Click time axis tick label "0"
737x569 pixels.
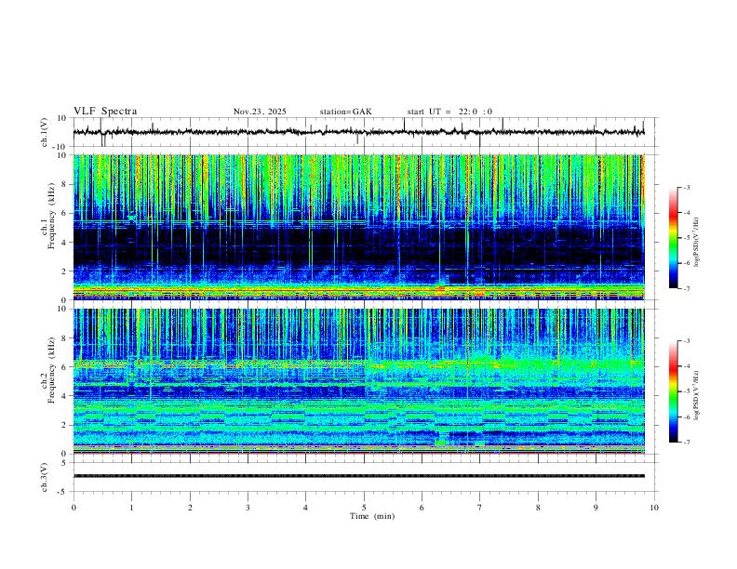(x=74, y=508)
